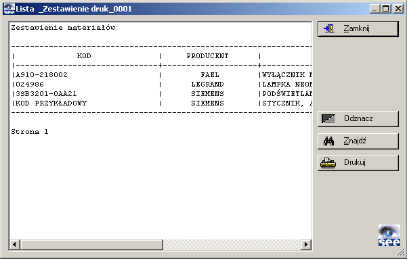
Task: Select the code 024986
Action: [x=30, y=85]
